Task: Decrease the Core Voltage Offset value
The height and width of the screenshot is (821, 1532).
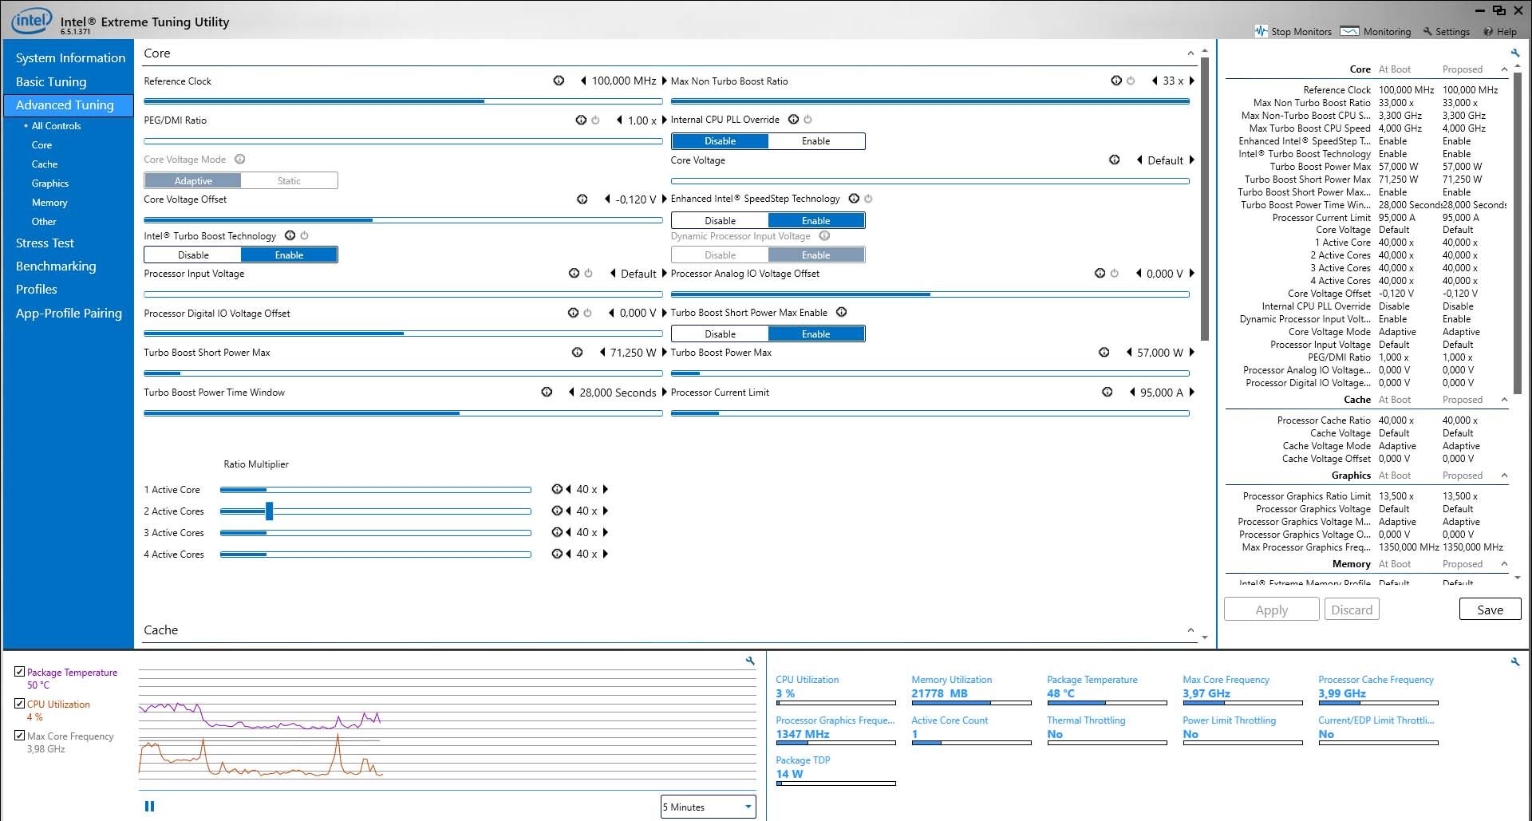Action: tap(607, 199)
